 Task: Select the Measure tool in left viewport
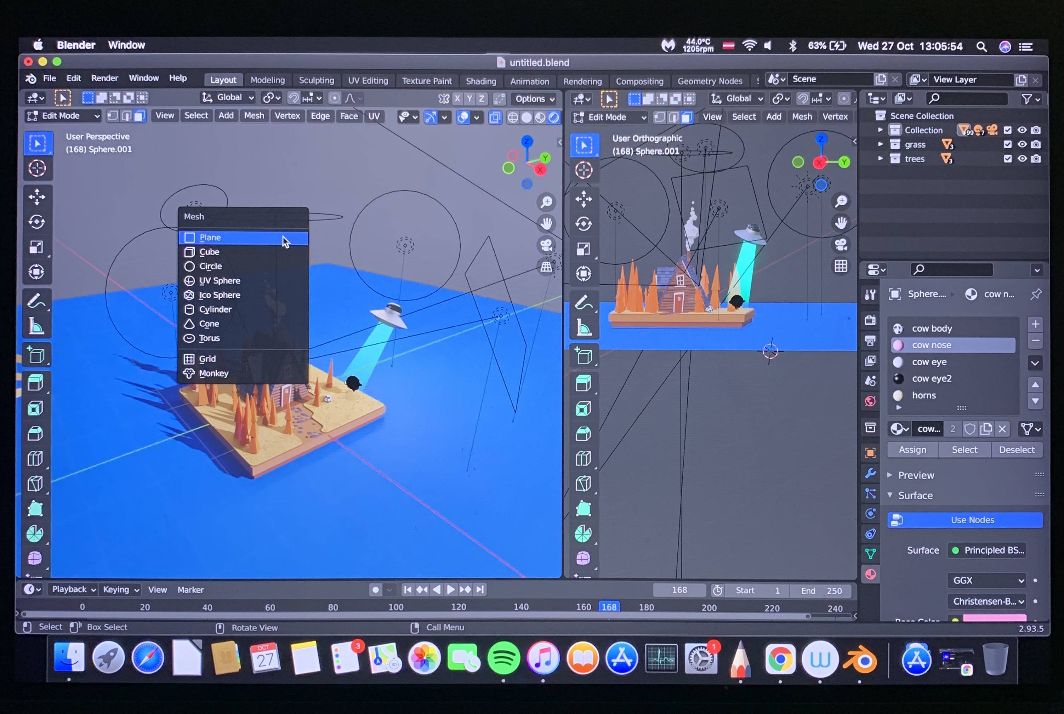tap(37, 326)
